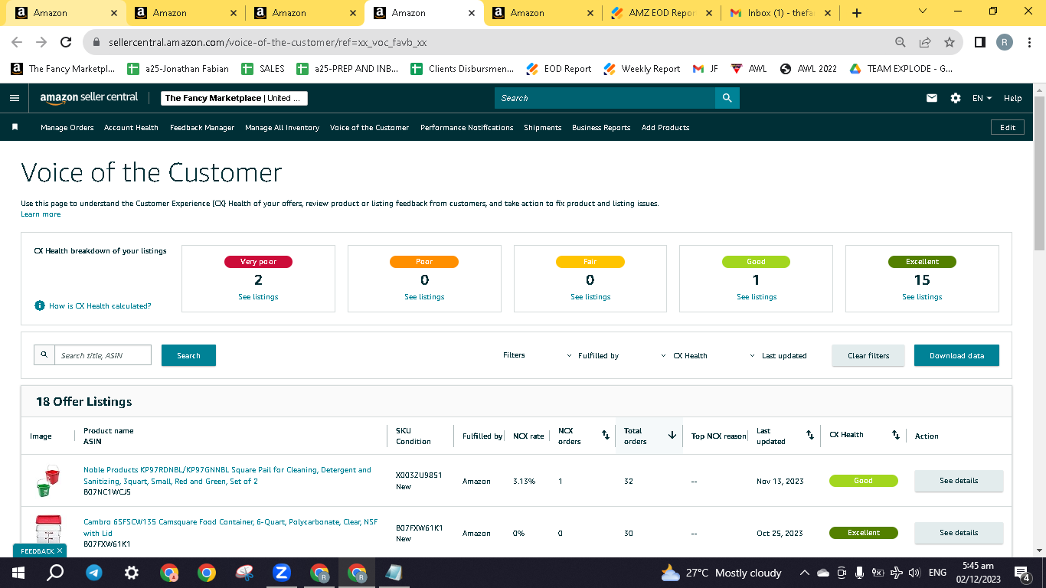Image resolution: width=1046 pixels, height=588 pixels.
Task: Reload the page with the refresh icon
Action: (x=66, y=43)
